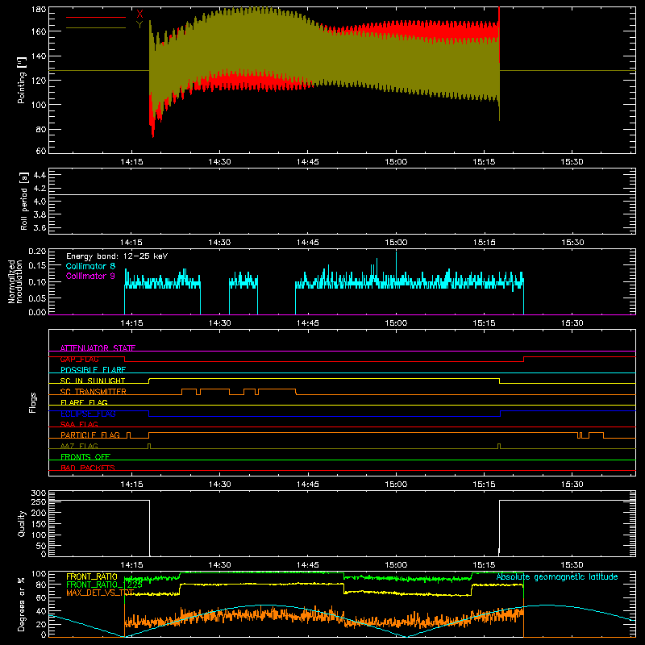Click the red X legend label
645x645 pixels.
click(x=139, y=14)
